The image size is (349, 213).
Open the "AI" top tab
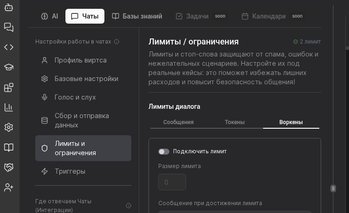click(x=49, y=16)
